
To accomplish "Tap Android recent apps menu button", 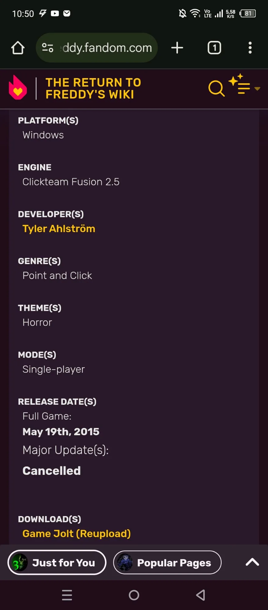I will click(67, 595).
